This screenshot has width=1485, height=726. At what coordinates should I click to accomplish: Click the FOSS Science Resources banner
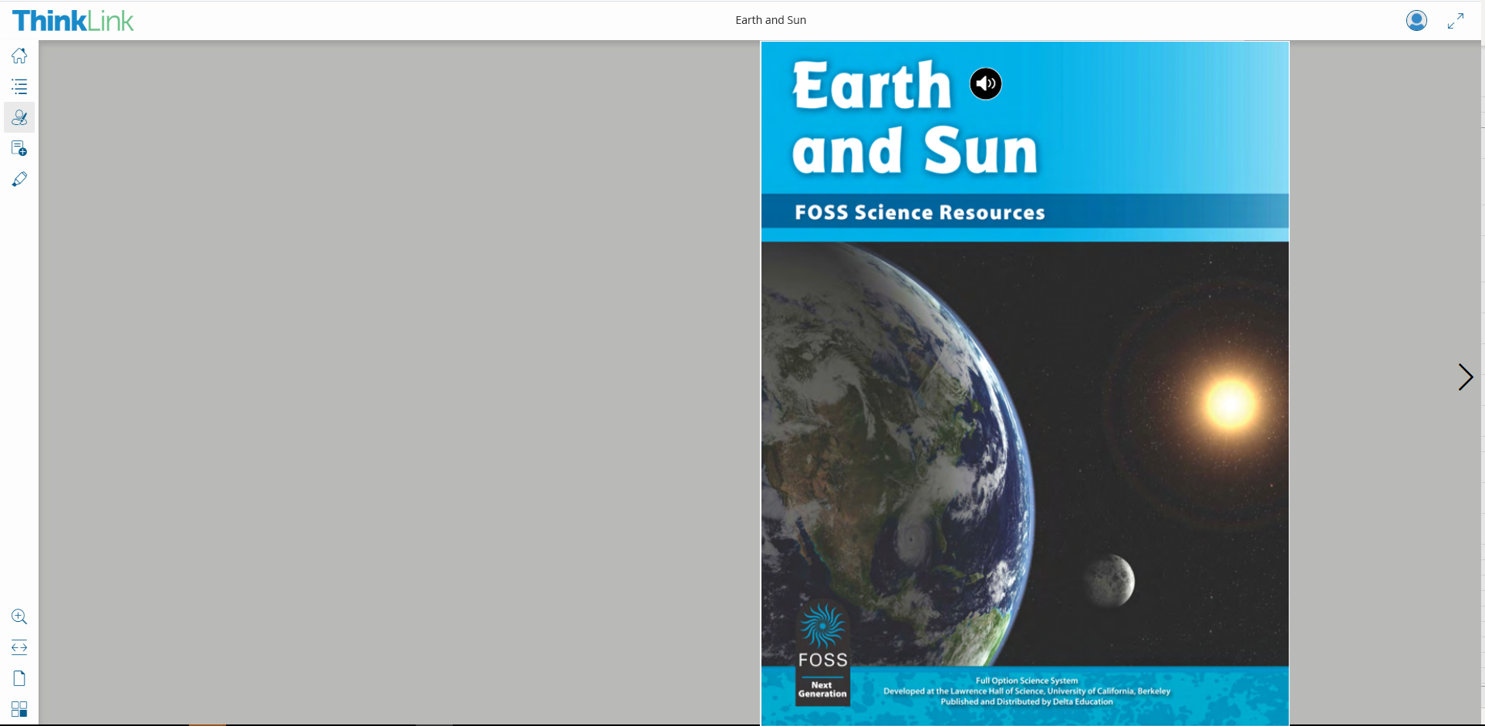920,212
